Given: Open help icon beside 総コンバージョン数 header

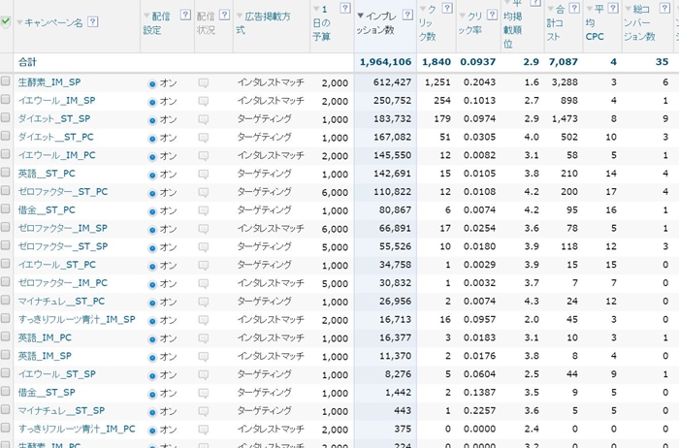Looking at the screenshot, I should [x=664, y=8].
